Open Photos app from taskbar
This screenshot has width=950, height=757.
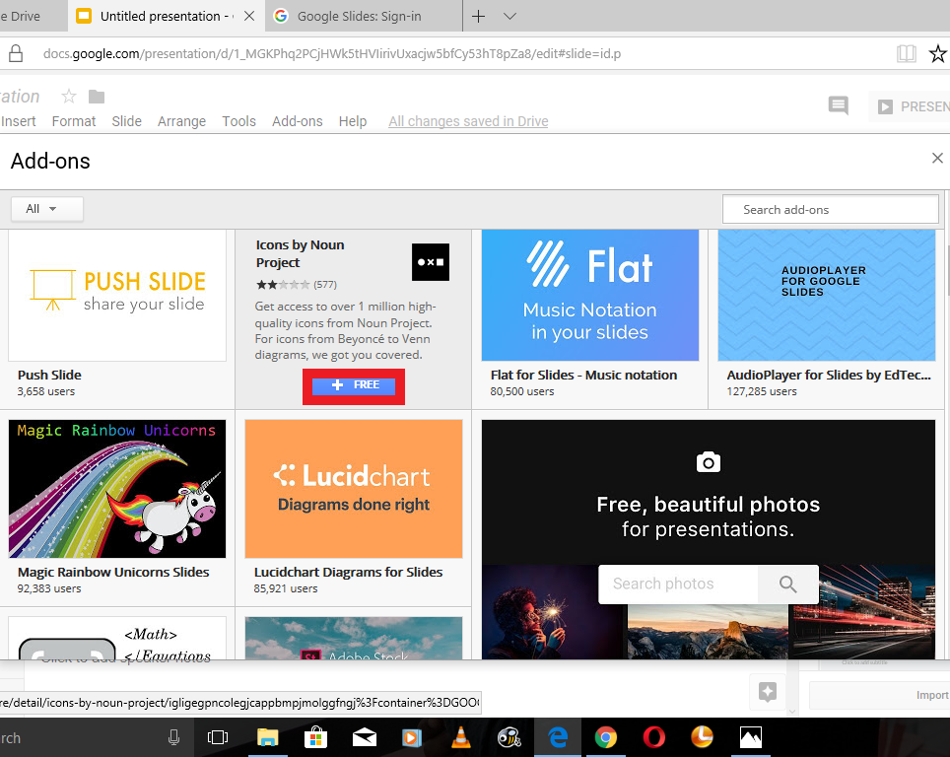pos(751,737)
